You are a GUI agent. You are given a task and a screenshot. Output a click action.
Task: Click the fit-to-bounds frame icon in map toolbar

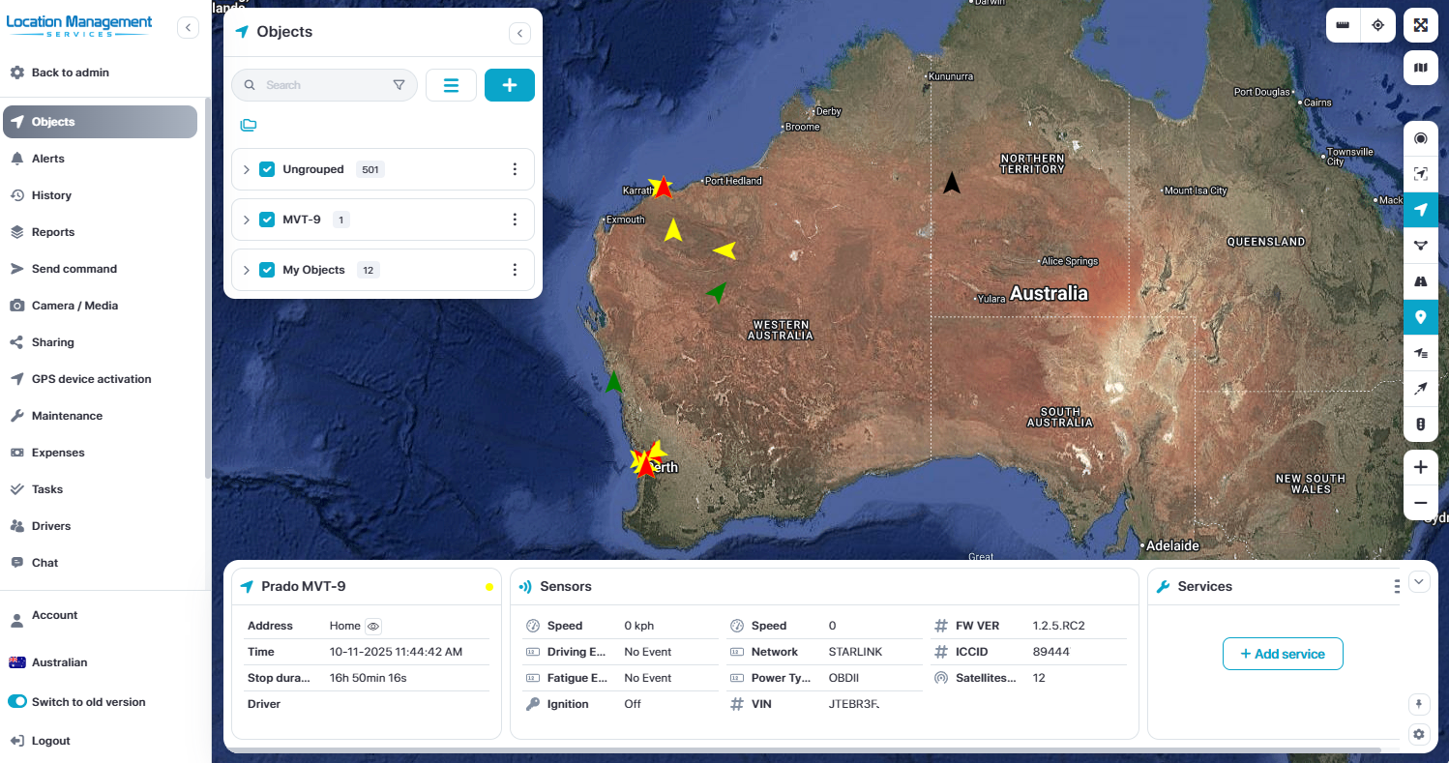click(1420, 174)
